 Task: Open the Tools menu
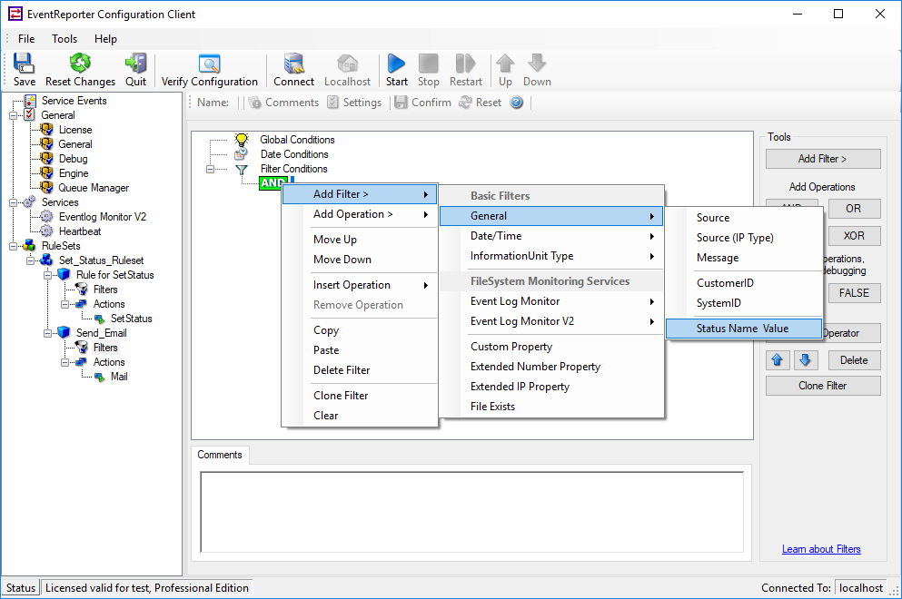pos(64,38)
